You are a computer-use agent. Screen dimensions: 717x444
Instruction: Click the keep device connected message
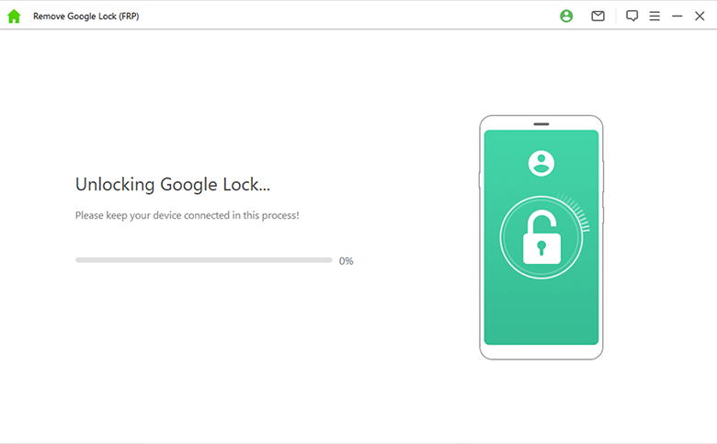tap(187, 215)
